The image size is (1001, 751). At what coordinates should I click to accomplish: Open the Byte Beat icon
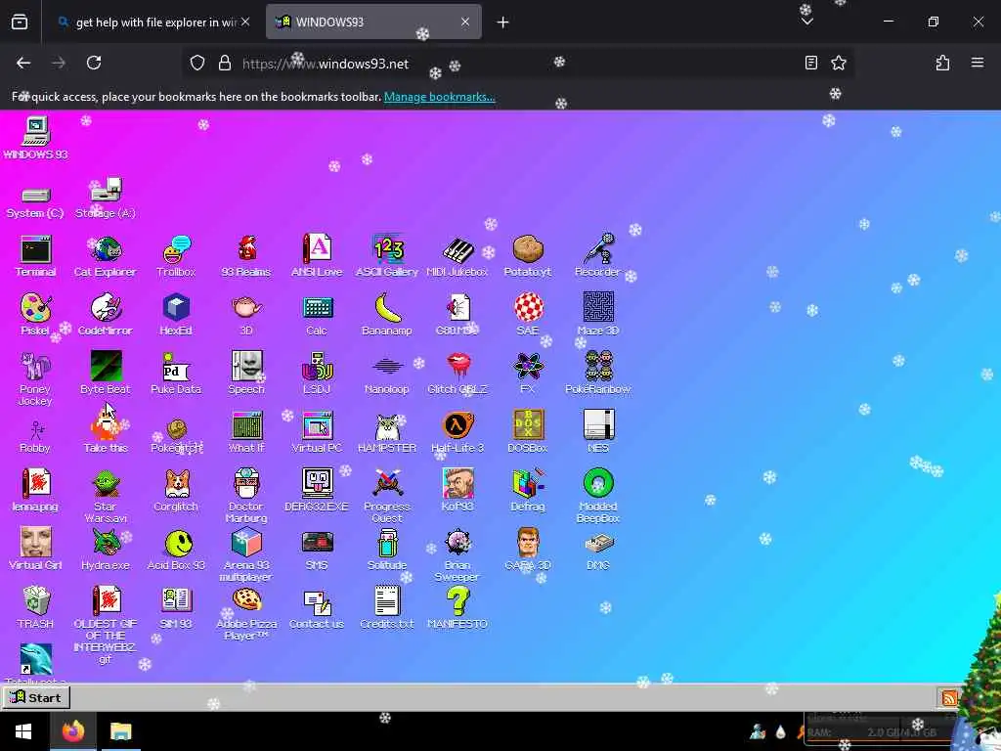[106, 374]
